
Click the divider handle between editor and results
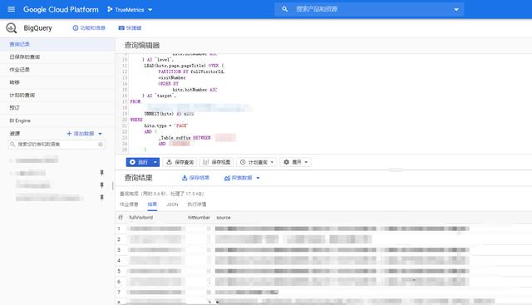coord(396,170)
